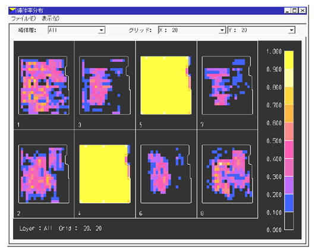The width and height of the screenshot is (321, 252).
Task: Select layer 1 distribution map
Action: (x=44, y=85)
